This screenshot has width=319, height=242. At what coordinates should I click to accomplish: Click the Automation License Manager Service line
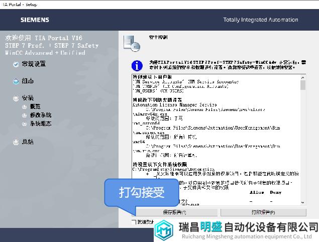coord(174,105)
